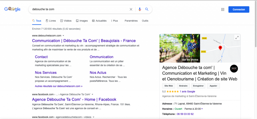
Task: Sign in with the Connexion button
Action: click(239, 10)
